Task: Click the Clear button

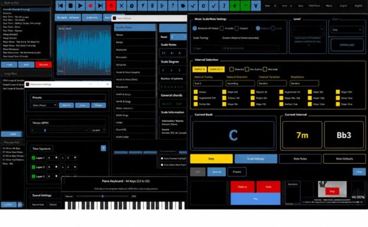Action: pyautogui.click(x=359, y=172)
